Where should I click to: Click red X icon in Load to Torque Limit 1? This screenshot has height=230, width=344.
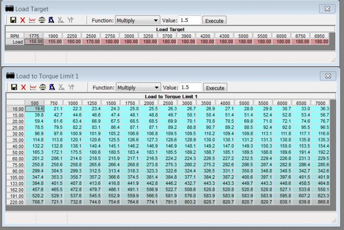(x=23, y=87)
